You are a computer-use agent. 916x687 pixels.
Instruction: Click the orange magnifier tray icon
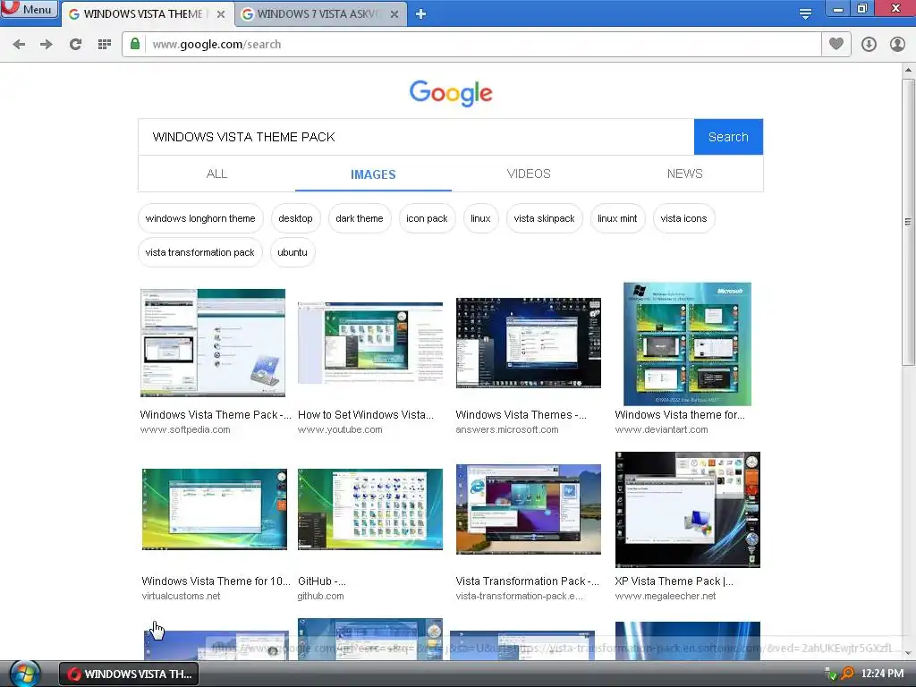[x=847, y=674]
